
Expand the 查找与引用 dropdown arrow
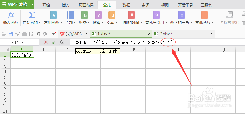pyautogui.click(x=166, y=23)
